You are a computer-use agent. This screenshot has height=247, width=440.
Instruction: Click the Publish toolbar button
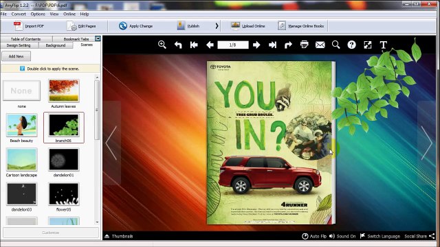(188, 26)
